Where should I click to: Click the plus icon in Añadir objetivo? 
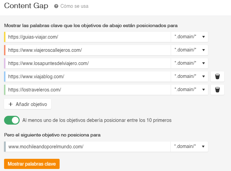click(x=10, y=104)
